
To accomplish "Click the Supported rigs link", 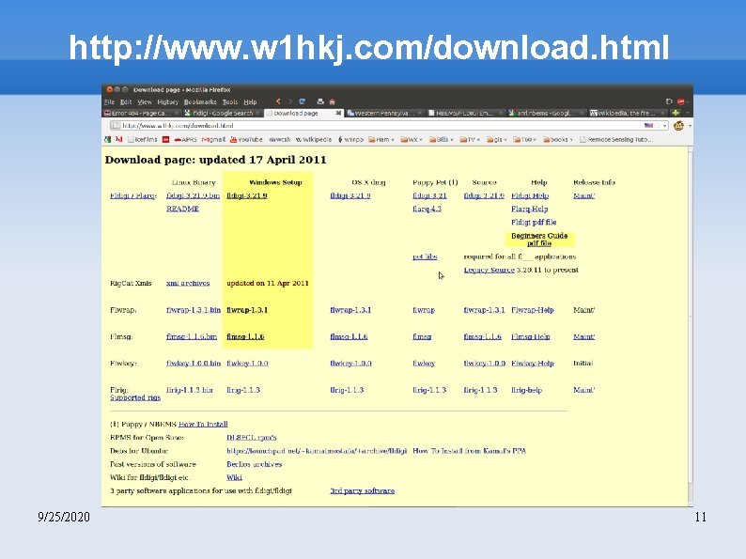I will click(x=135, y=397).
